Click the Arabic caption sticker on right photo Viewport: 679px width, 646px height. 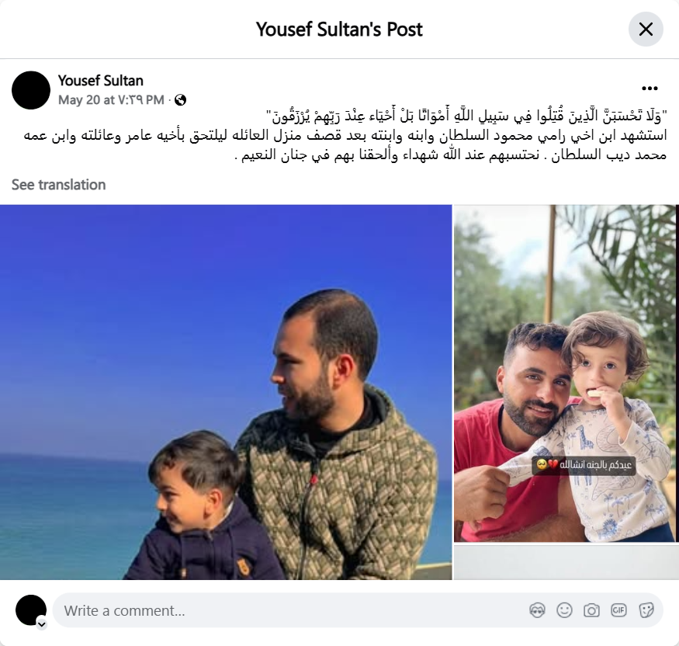click(584, 465)
